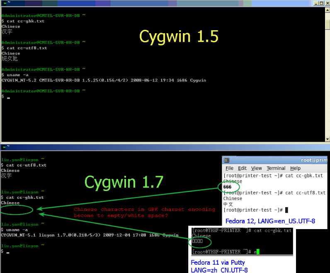Maximize the Cygwin 1.5 window
The height and width of the screenshot is (273, 330).
pos(321,3)
